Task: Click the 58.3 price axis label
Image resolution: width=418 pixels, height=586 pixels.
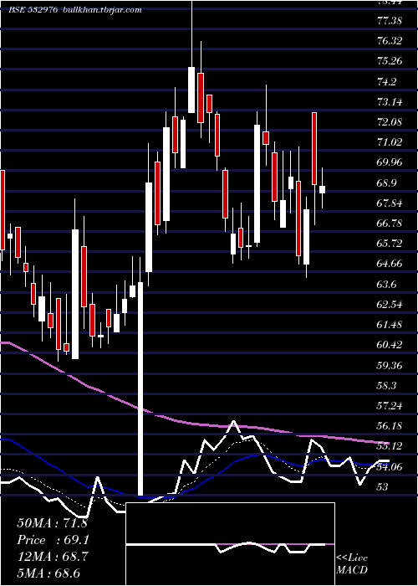Action: tap(386, 385)
